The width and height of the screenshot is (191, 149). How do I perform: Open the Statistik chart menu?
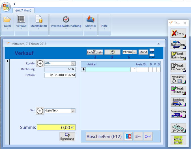point(91,24)
